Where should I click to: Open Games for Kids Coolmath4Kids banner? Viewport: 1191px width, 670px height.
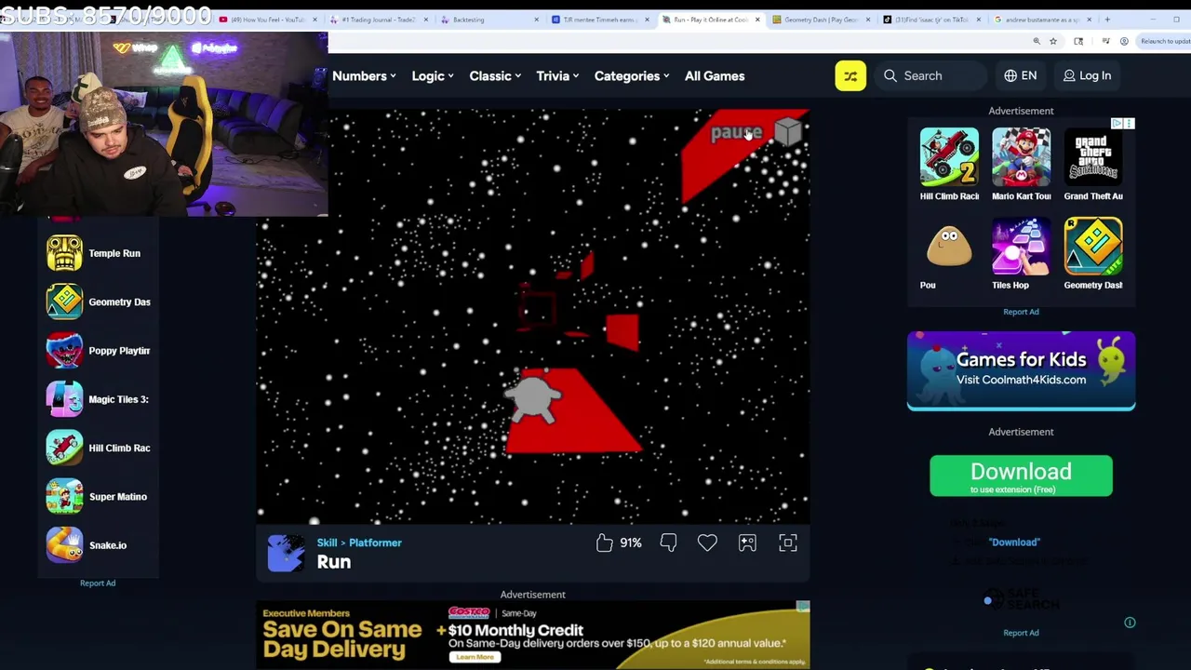1021,370
